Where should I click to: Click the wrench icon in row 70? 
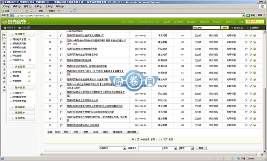pyautogui.click(x=246, y=86)
